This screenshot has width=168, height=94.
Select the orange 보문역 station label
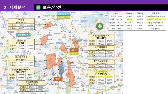coord(74,50)
